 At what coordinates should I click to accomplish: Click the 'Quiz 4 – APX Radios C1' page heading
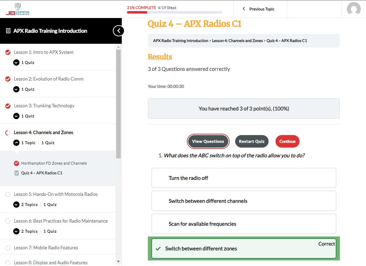click(x=194, y=24)
